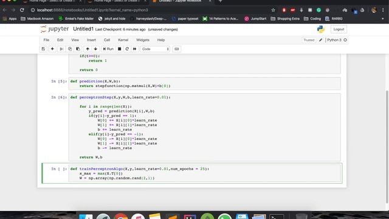
Task: Click the Last Checkpoint status text
Action: [x=120, y=29]
